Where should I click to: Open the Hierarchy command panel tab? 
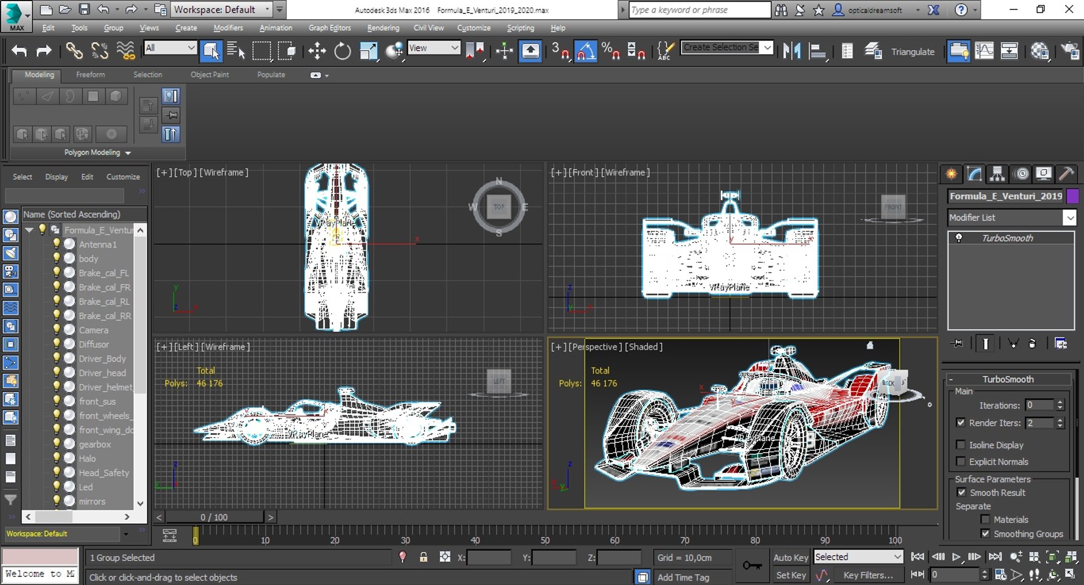point(997,174)
